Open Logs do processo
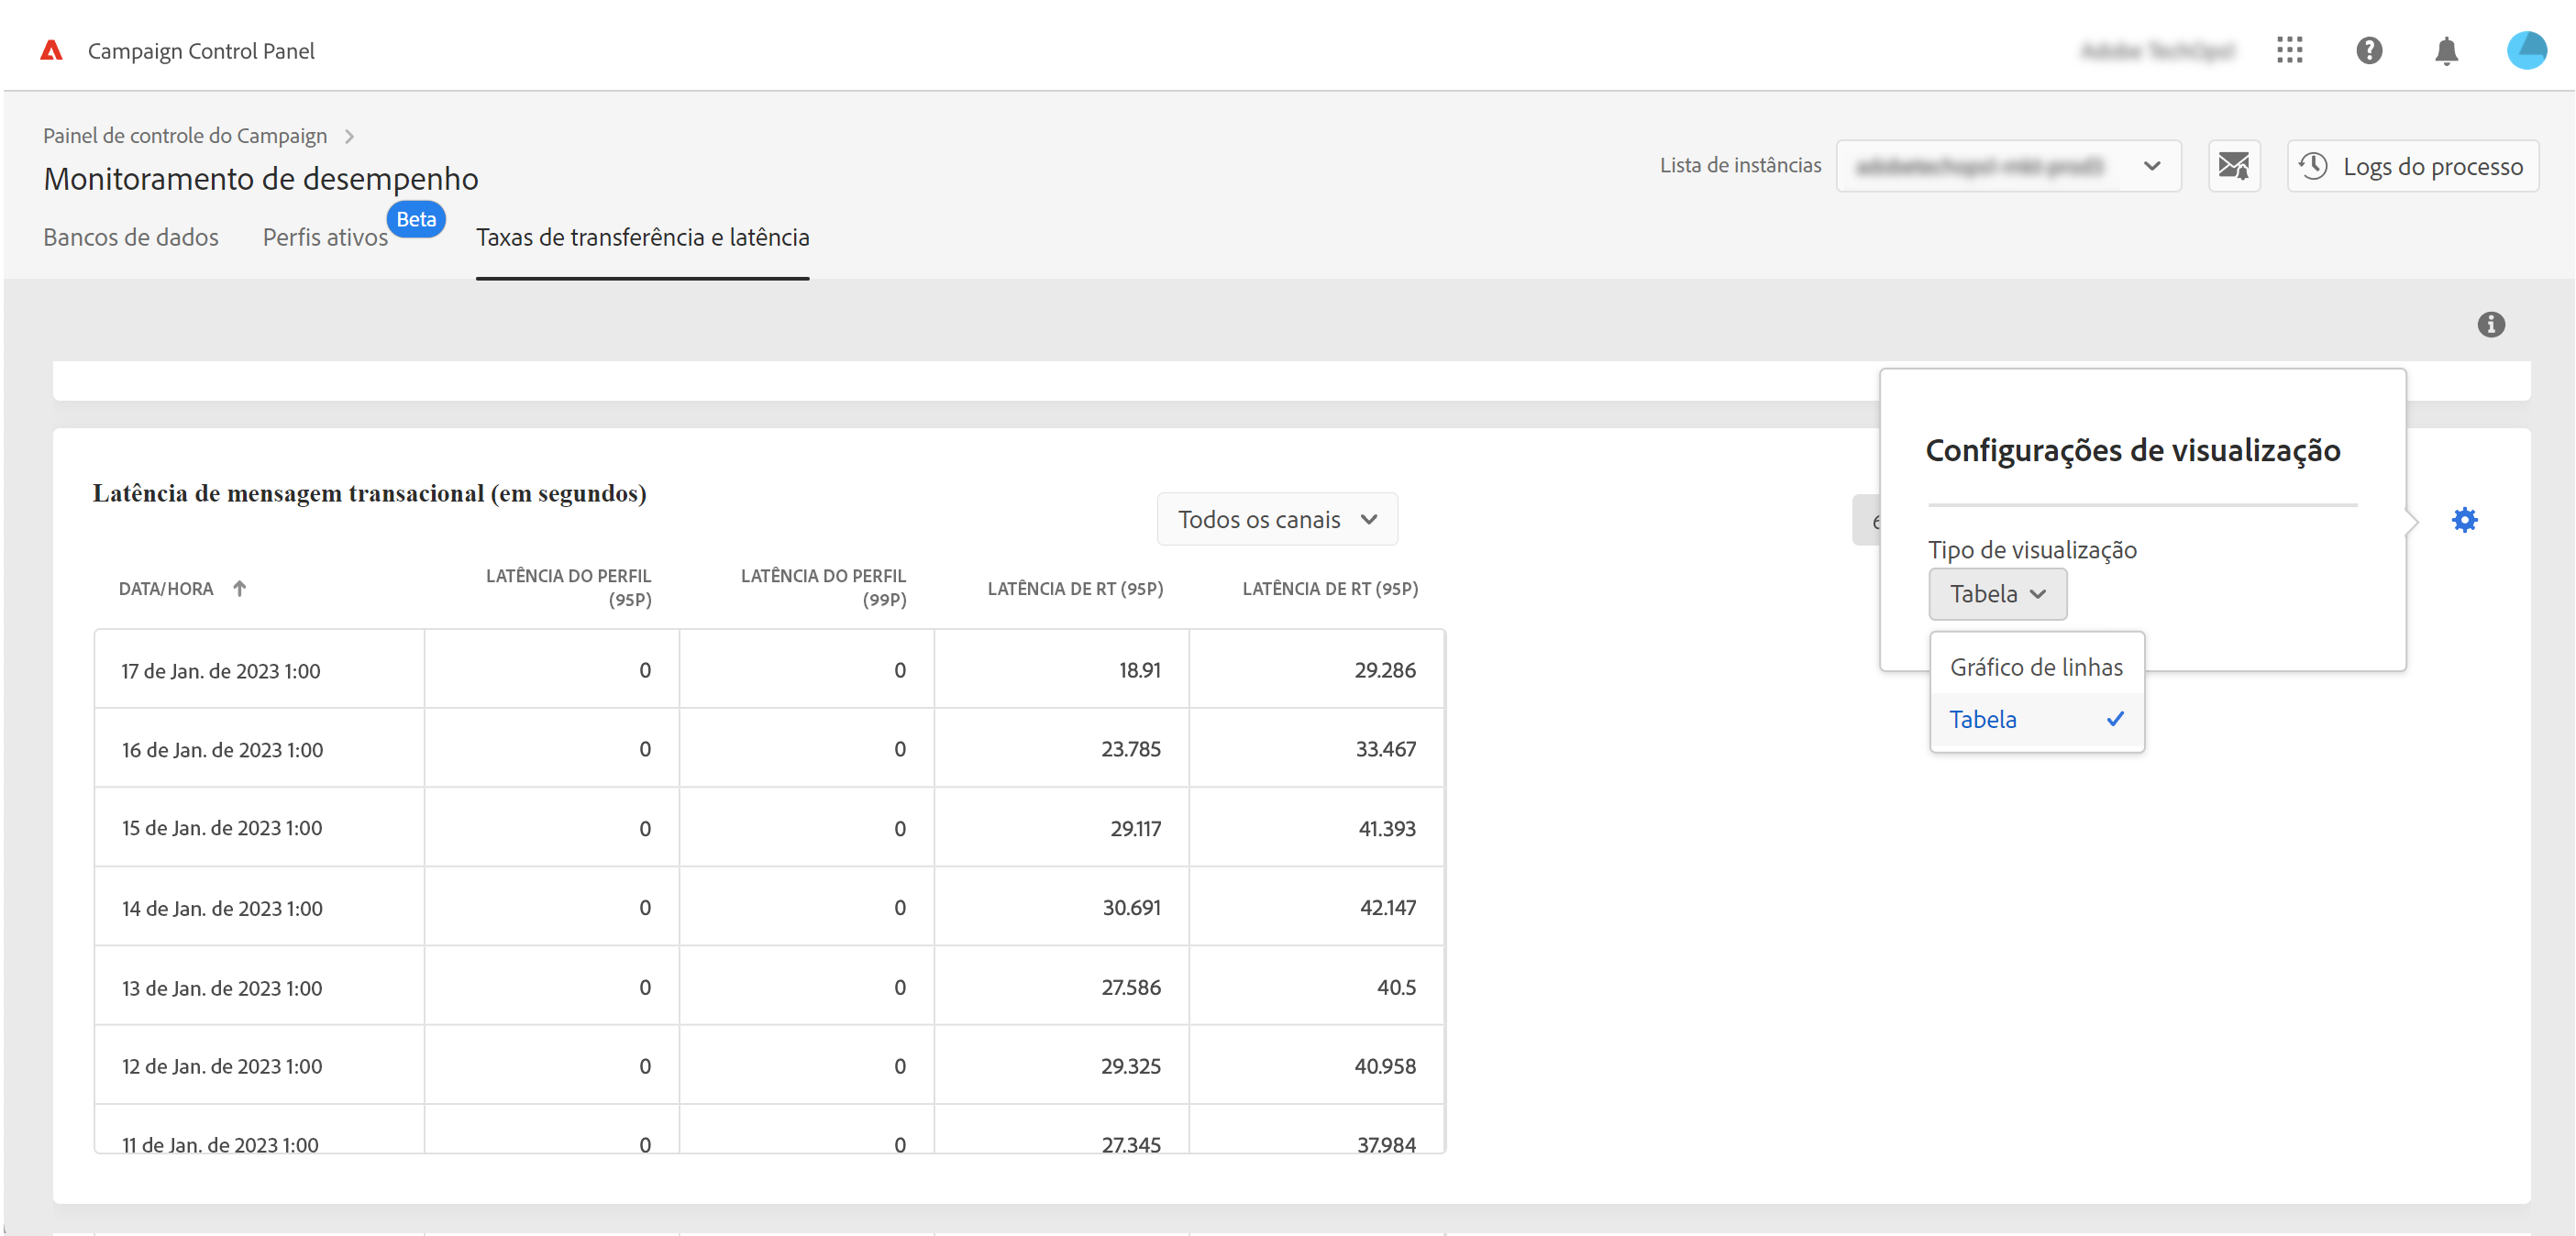 pyautogui.click(x=2412, y=166)
